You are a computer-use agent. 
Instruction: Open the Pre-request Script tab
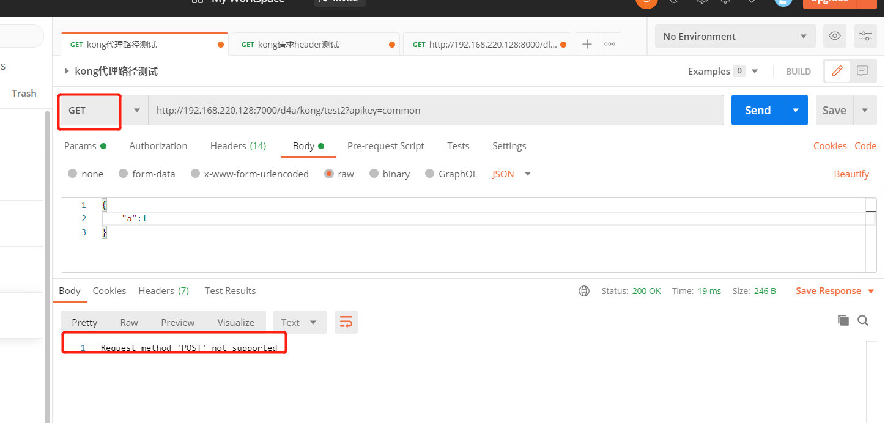coord(386,145)
